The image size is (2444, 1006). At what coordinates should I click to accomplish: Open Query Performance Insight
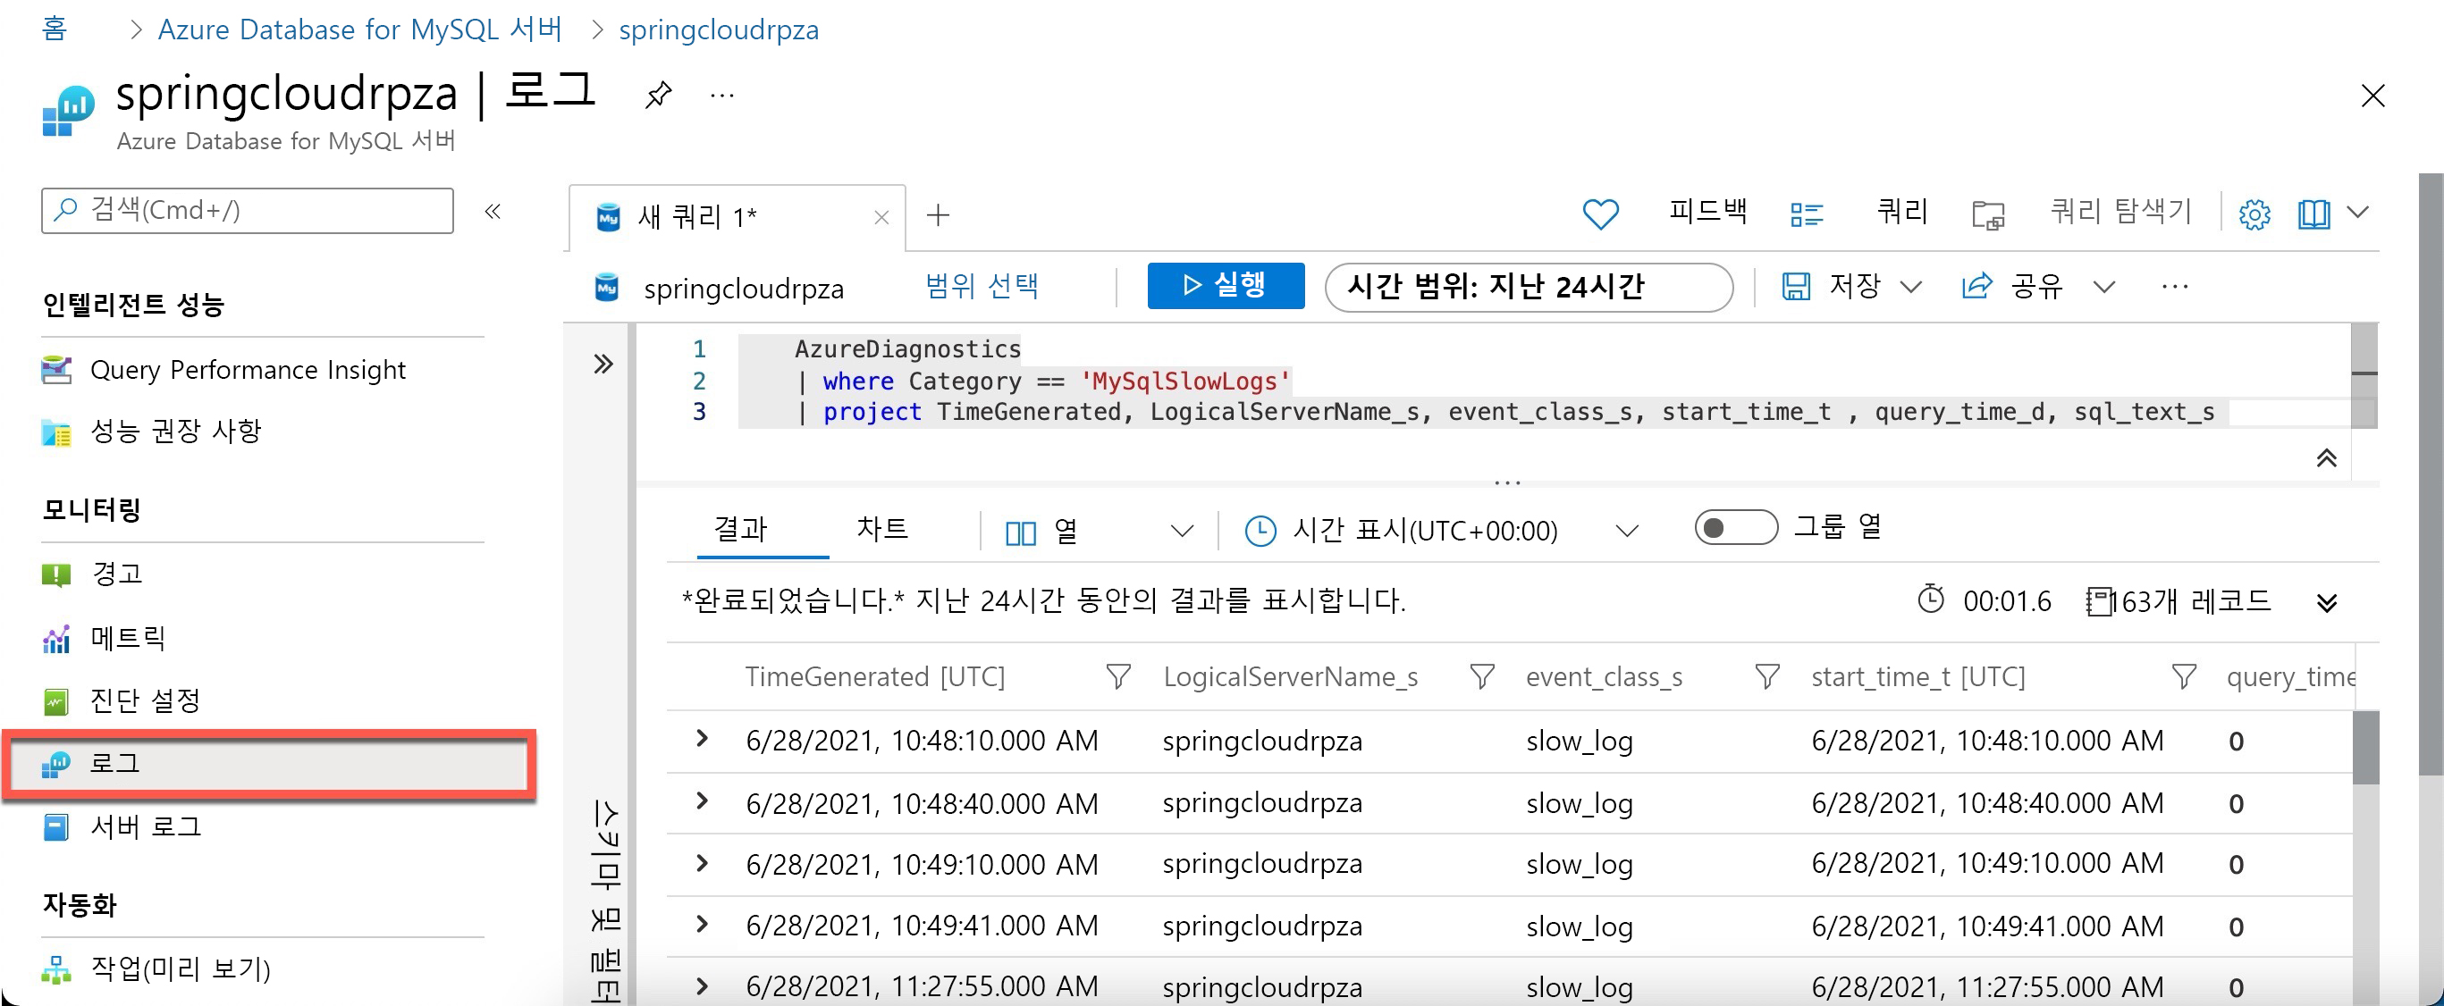(x=247, y=370)
